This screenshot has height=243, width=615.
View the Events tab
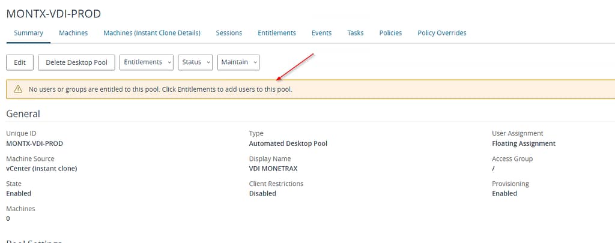tap(321, 33)
